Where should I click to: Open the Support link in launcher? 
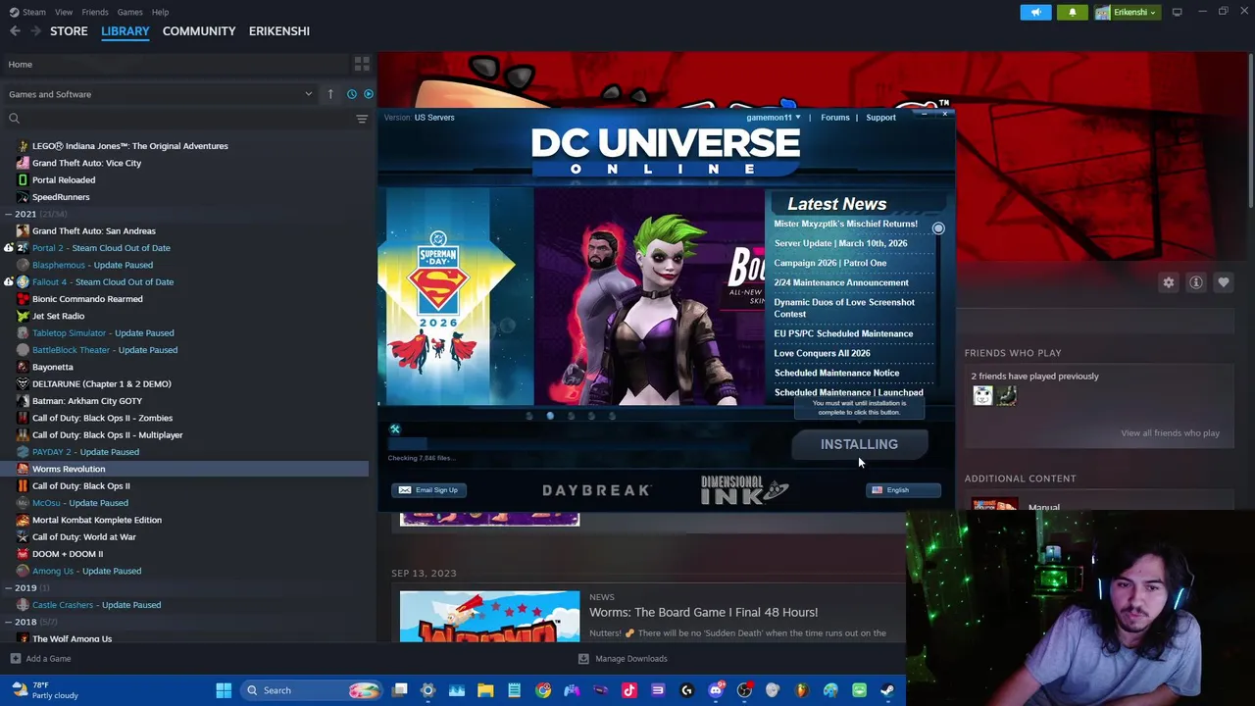[880, 118]
